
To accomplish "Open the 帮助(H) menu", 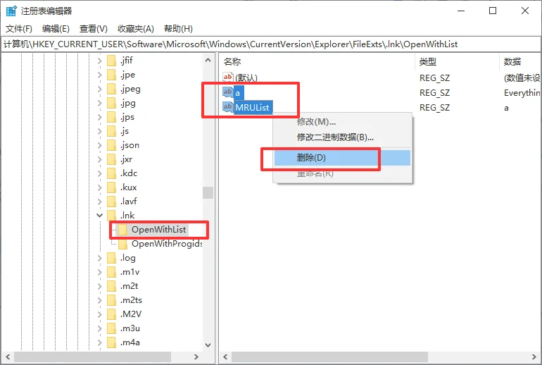I will click(x=178, y=29).
